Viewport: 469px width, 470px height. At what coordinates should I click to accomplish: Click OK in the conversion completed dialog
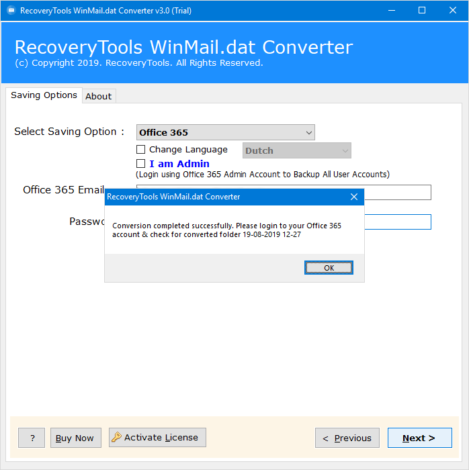(x=329, y=267)
